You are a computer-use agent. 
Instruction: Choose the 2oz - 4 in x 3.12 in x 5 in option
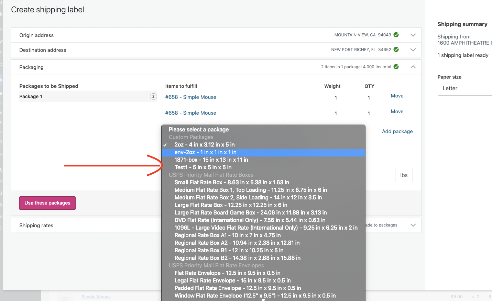coord(263,144)
